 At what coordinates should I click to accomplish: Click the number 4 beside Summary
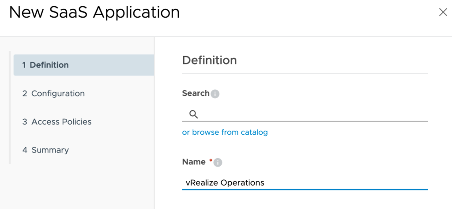25,150
